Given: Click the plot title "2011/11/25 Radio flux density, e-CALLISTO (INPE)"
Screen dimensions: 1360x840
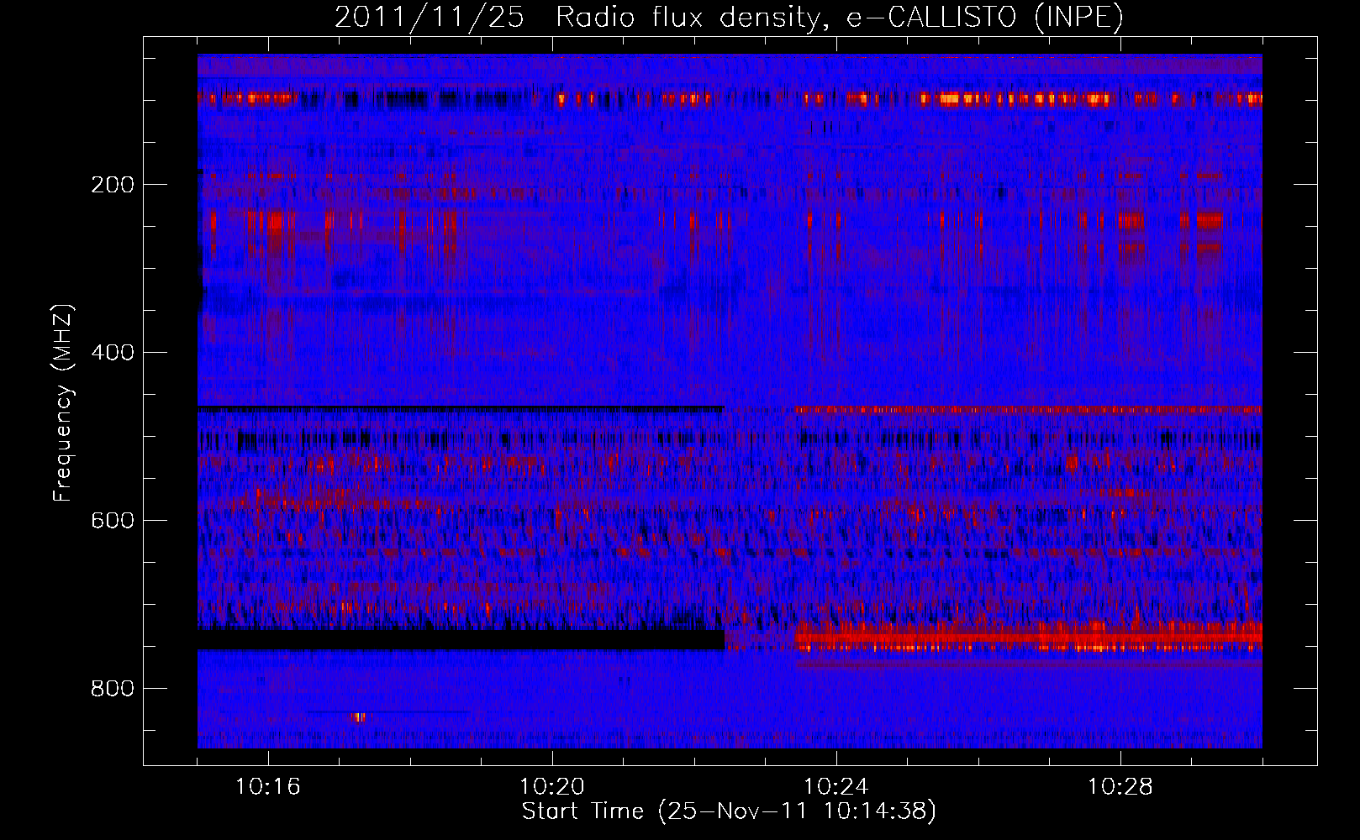Looking at the screenshot, I should point(729,17).
